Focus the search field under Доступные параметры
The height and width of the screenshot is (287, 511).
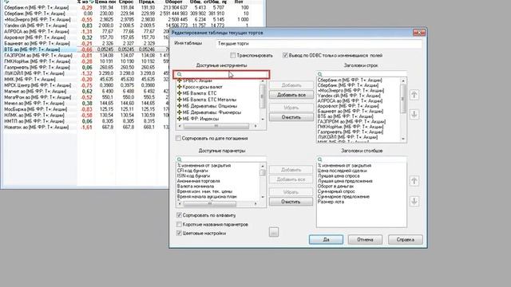pos(221,159)
